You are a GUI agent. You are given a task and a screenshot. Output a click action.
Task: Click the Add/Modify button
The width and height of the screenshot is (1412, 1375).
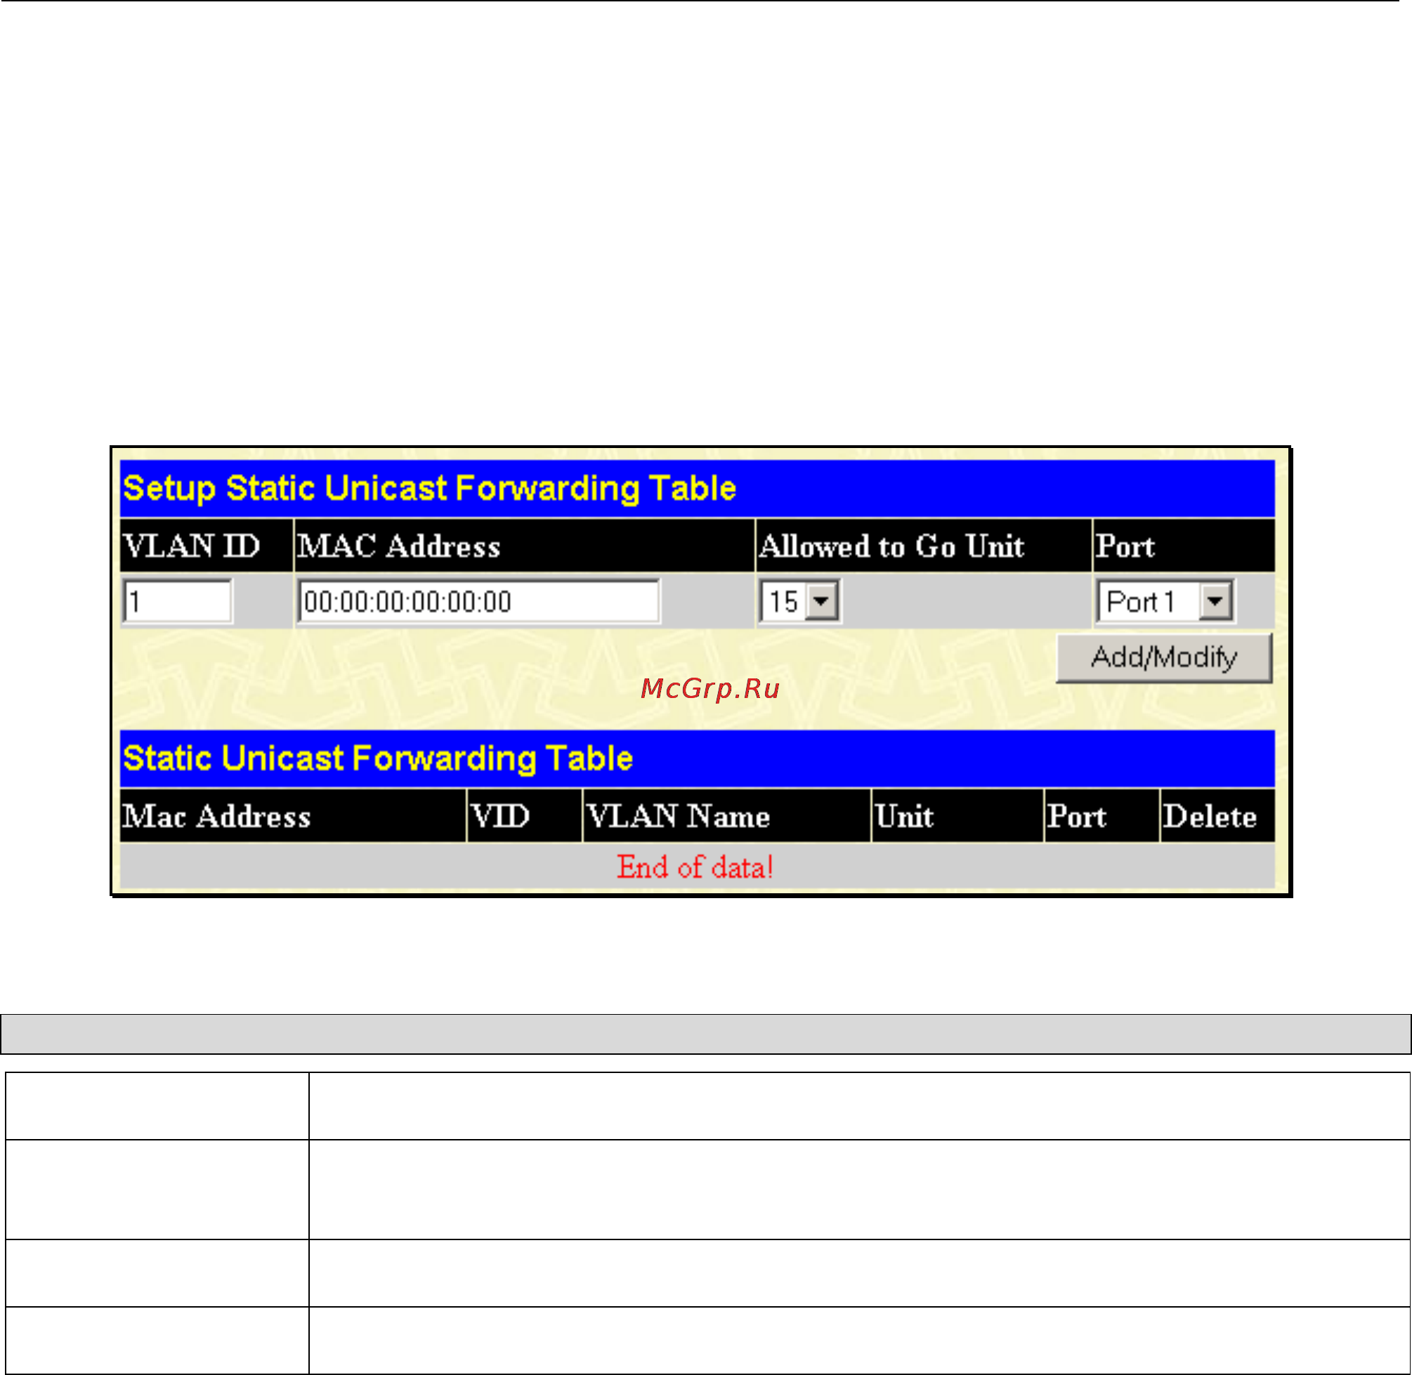pos(1163,658)
